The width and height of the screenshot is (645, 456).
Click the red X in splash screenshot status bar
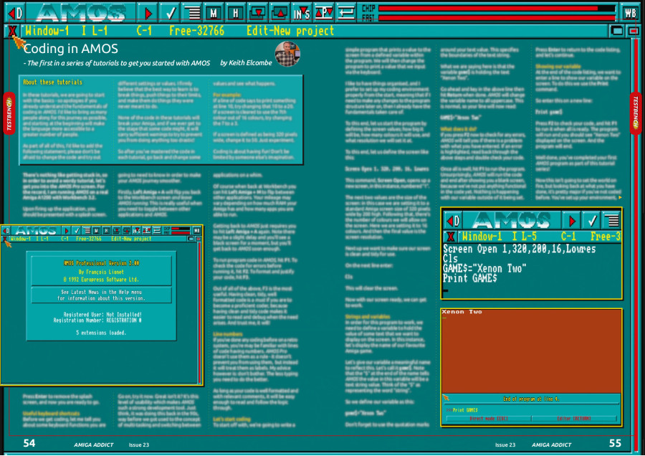[4, 239]
